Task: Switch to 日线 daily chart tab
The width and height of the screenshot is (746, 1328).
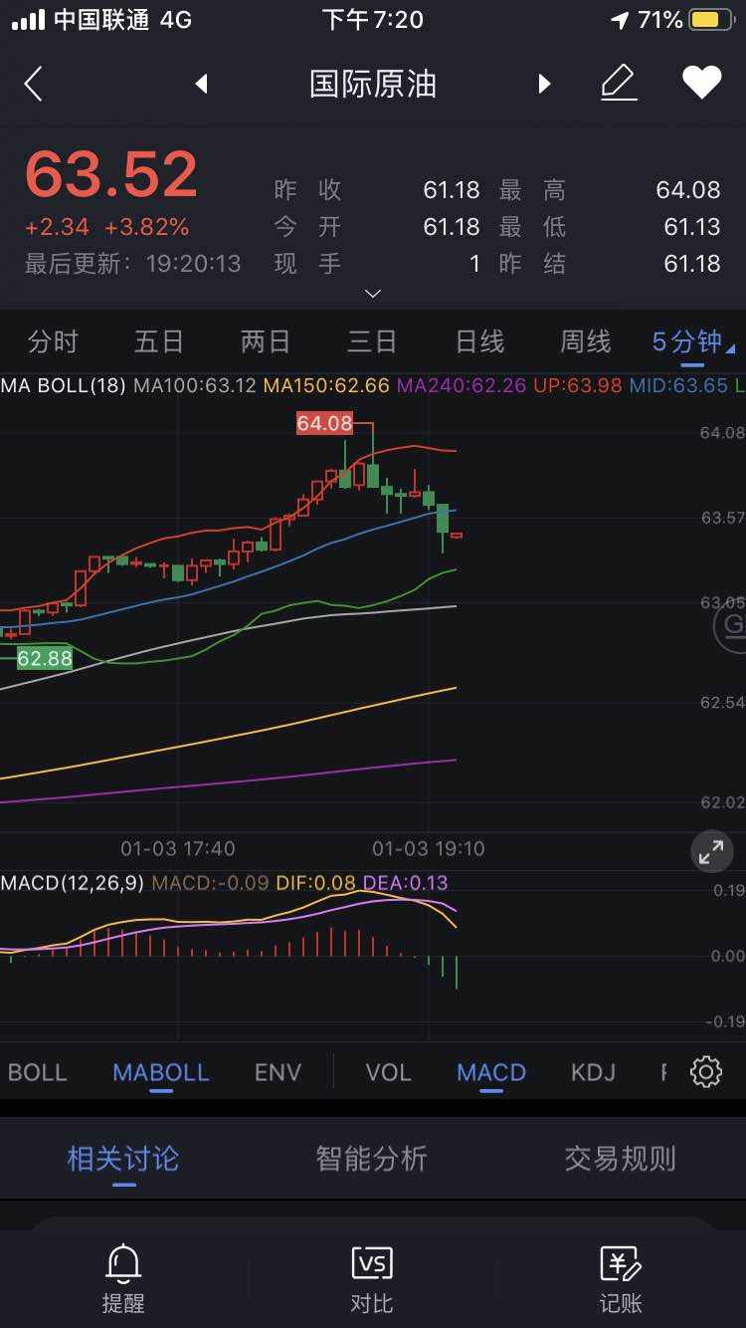Action: pyautogui.click(x=479, y=342)
